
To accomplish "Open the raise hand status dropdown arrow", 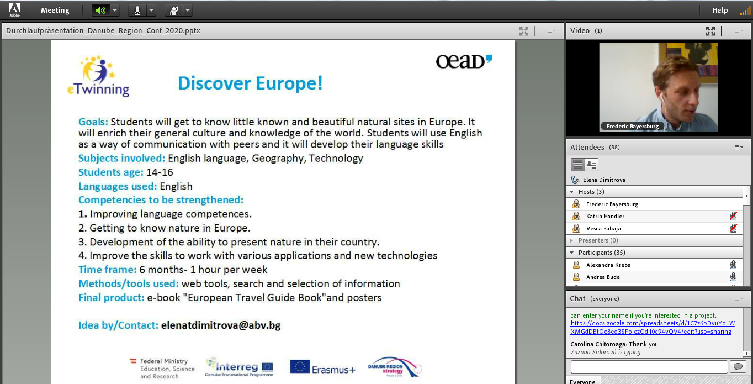I will (x=188, y=10).
